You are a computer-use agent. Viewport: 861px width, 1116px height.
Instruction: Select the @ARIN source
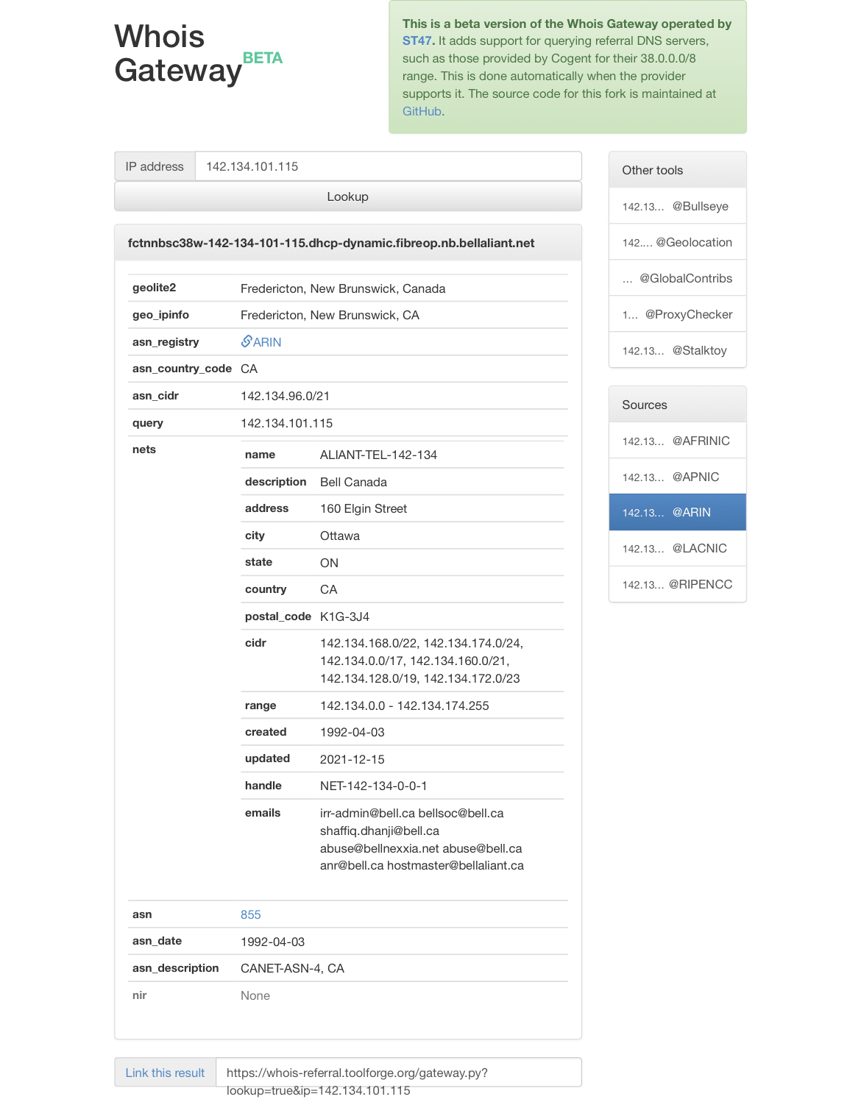click(x=678, y=512)
